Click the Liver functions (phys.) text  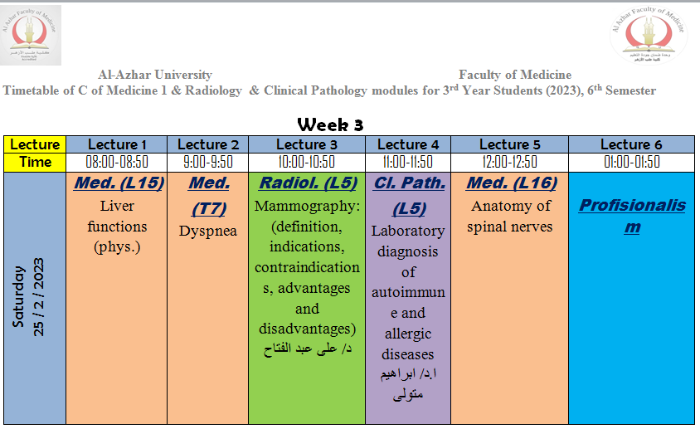[x=117, y=226]
